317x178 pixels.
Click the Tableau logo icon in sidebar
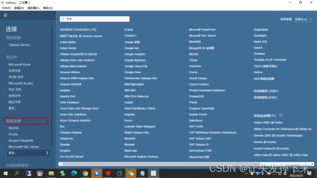[x=6, y=15]
